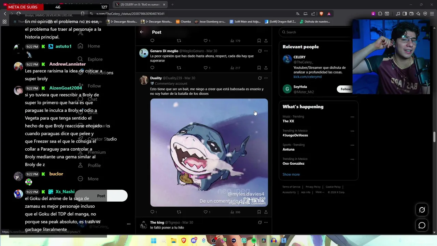Open the kick.com/celerymd link
This screenshot has height=246, width=437.
point(307,77)
